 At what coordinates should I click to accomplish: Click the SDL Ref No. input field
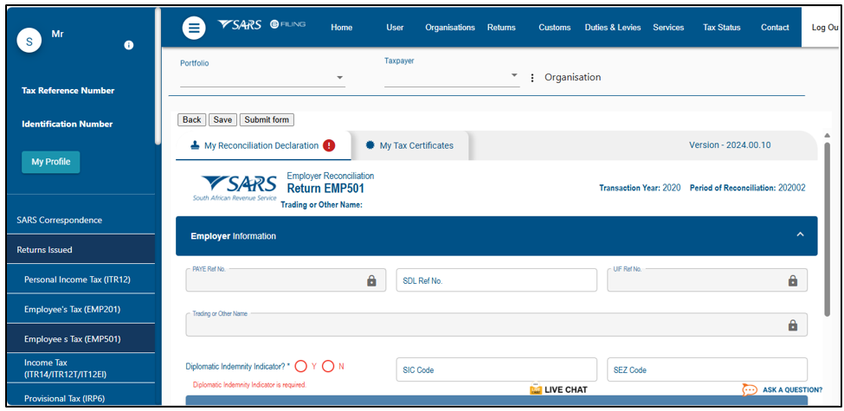click(496, 280)
